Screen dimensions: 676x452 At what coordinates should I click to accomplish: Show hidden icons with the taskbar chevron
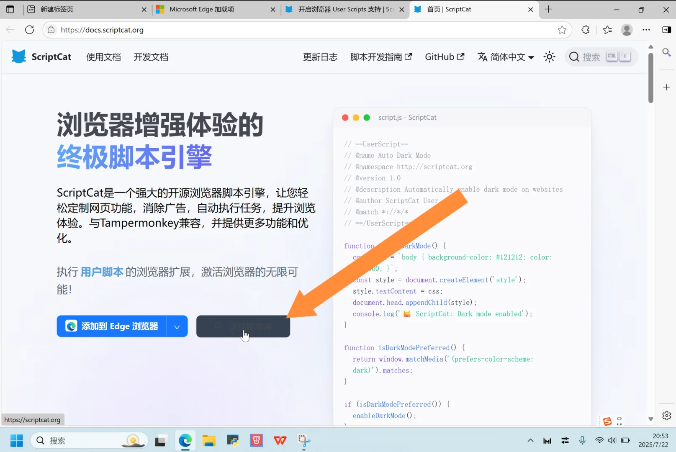(x=530, y=440)
